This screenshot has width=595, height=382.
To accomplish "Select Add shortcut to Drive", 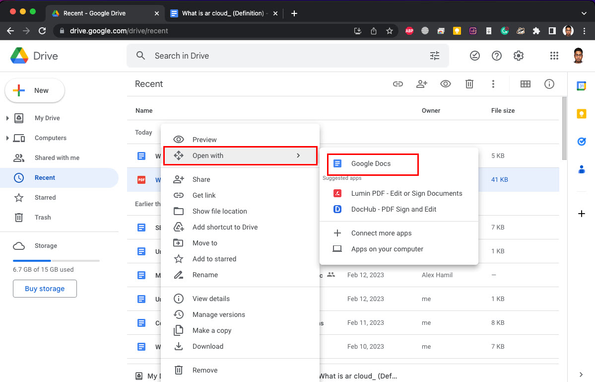I will click(x=241, y=227).
